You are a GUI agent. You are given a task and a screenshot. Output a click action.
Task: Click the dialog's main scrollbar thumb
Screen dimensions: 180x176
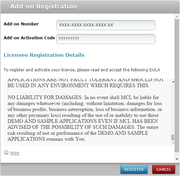(177, 86)
